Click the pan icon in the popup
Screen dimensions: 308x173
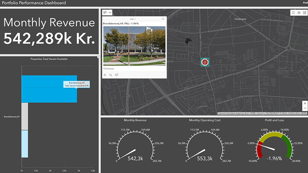pyautogui.click(x=105, y=75)
